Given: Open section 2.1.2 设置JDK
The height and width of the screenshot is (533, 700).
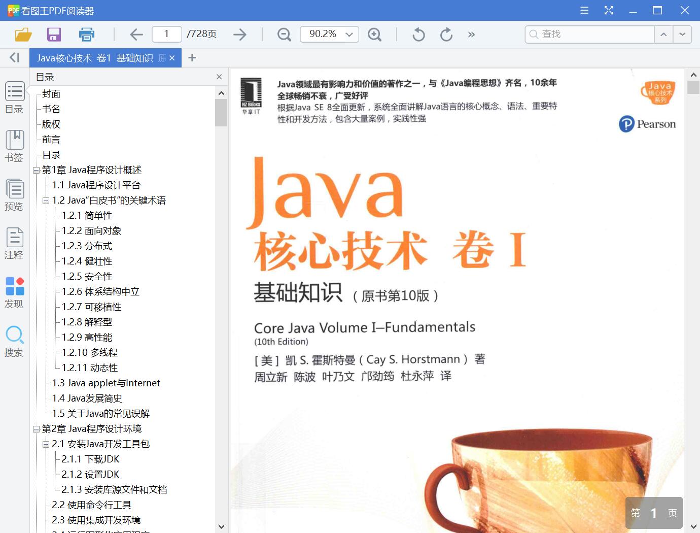Looking at the screenshot, I should click(x=91, y=475).
